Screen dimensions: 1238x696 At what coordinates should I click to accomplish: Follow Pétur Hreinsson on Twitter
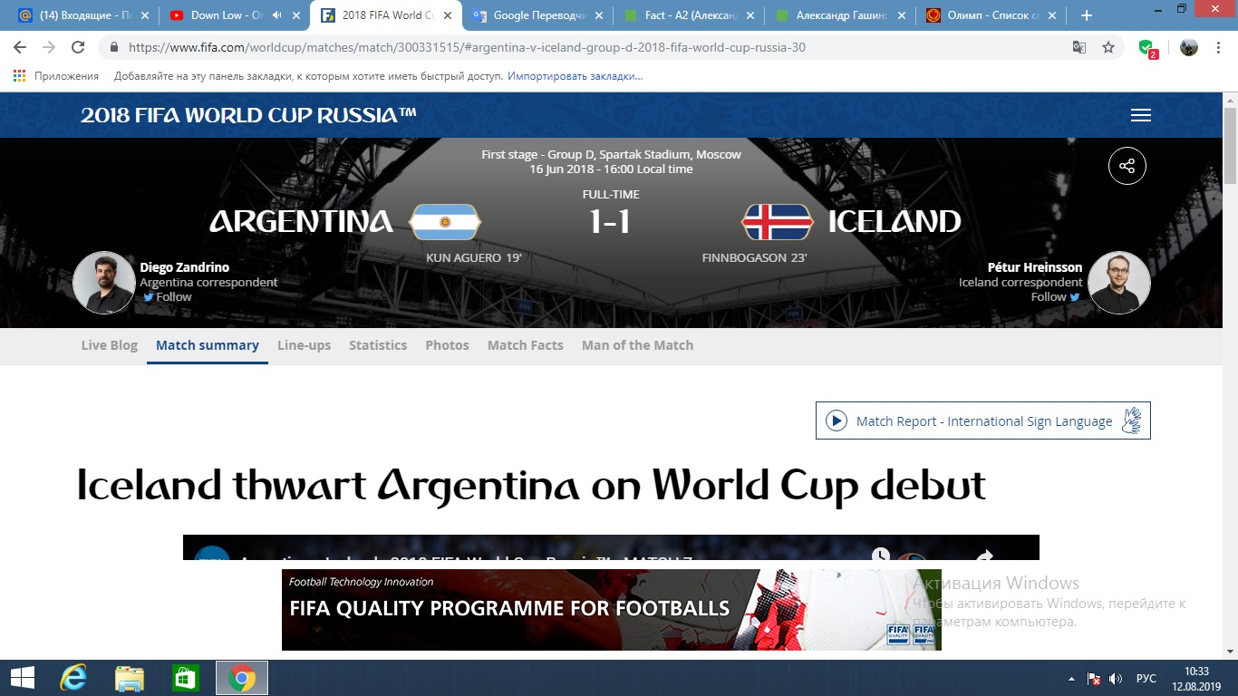[1056, 296]
